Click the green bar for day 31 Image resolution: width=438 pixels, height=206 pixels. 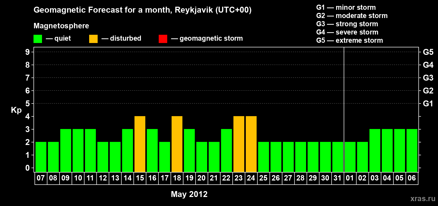338,157
